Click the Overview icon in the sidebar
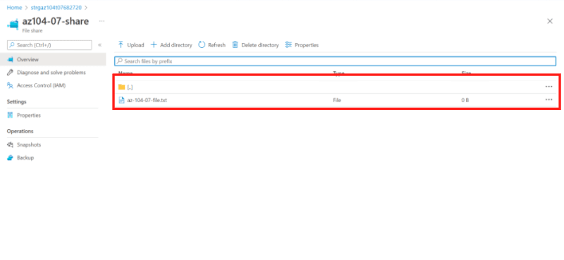The width and height of the screenshot is (564, 260). click(10, 59)
